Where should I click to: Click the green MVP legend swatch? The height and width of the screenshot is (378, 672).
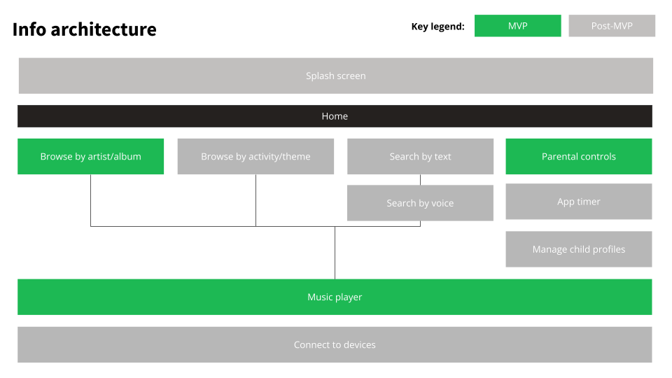[x=518, y=26]
